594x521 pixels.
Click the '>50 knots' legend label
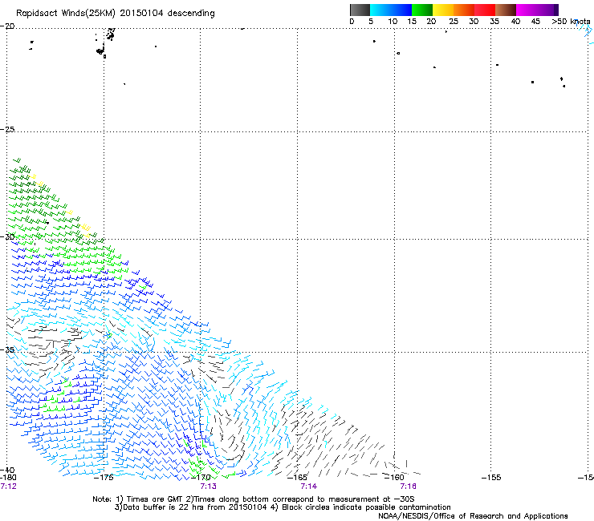pyautogui.click(x=571, y=22)
